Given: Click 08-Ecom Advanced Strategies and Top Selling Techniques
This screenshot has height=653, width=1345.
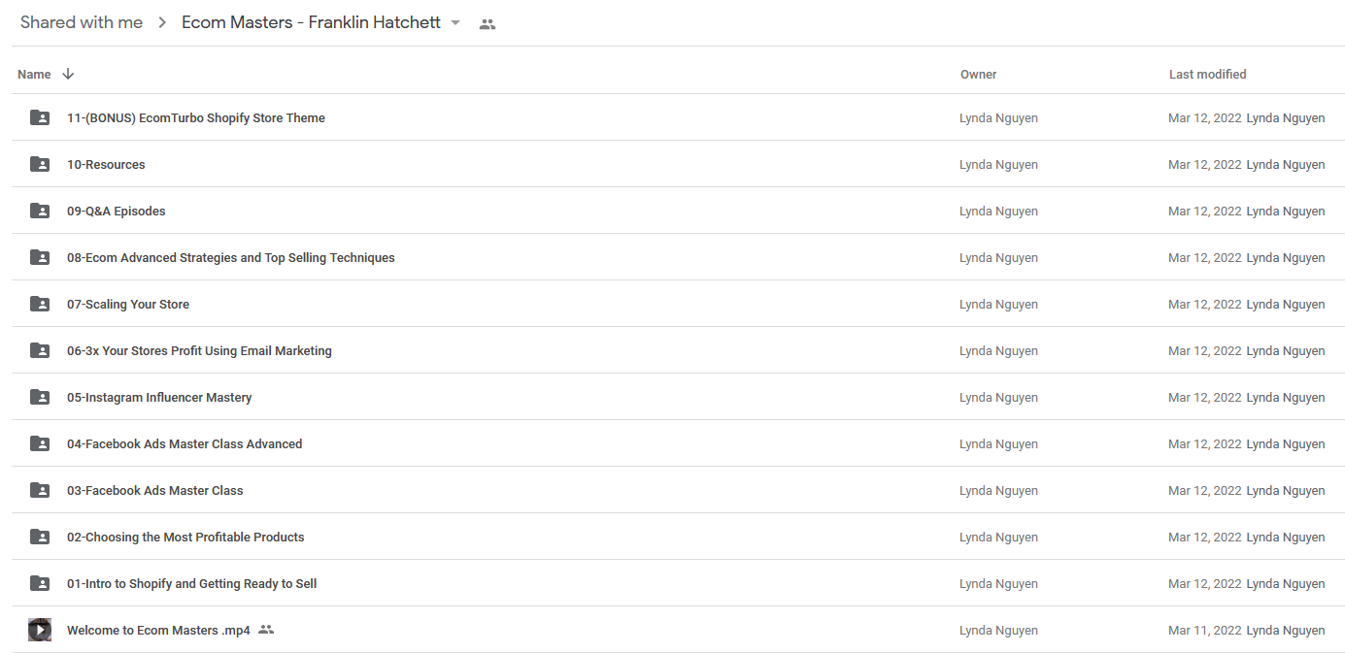Looking at the screenshot, I should [231, 257].
